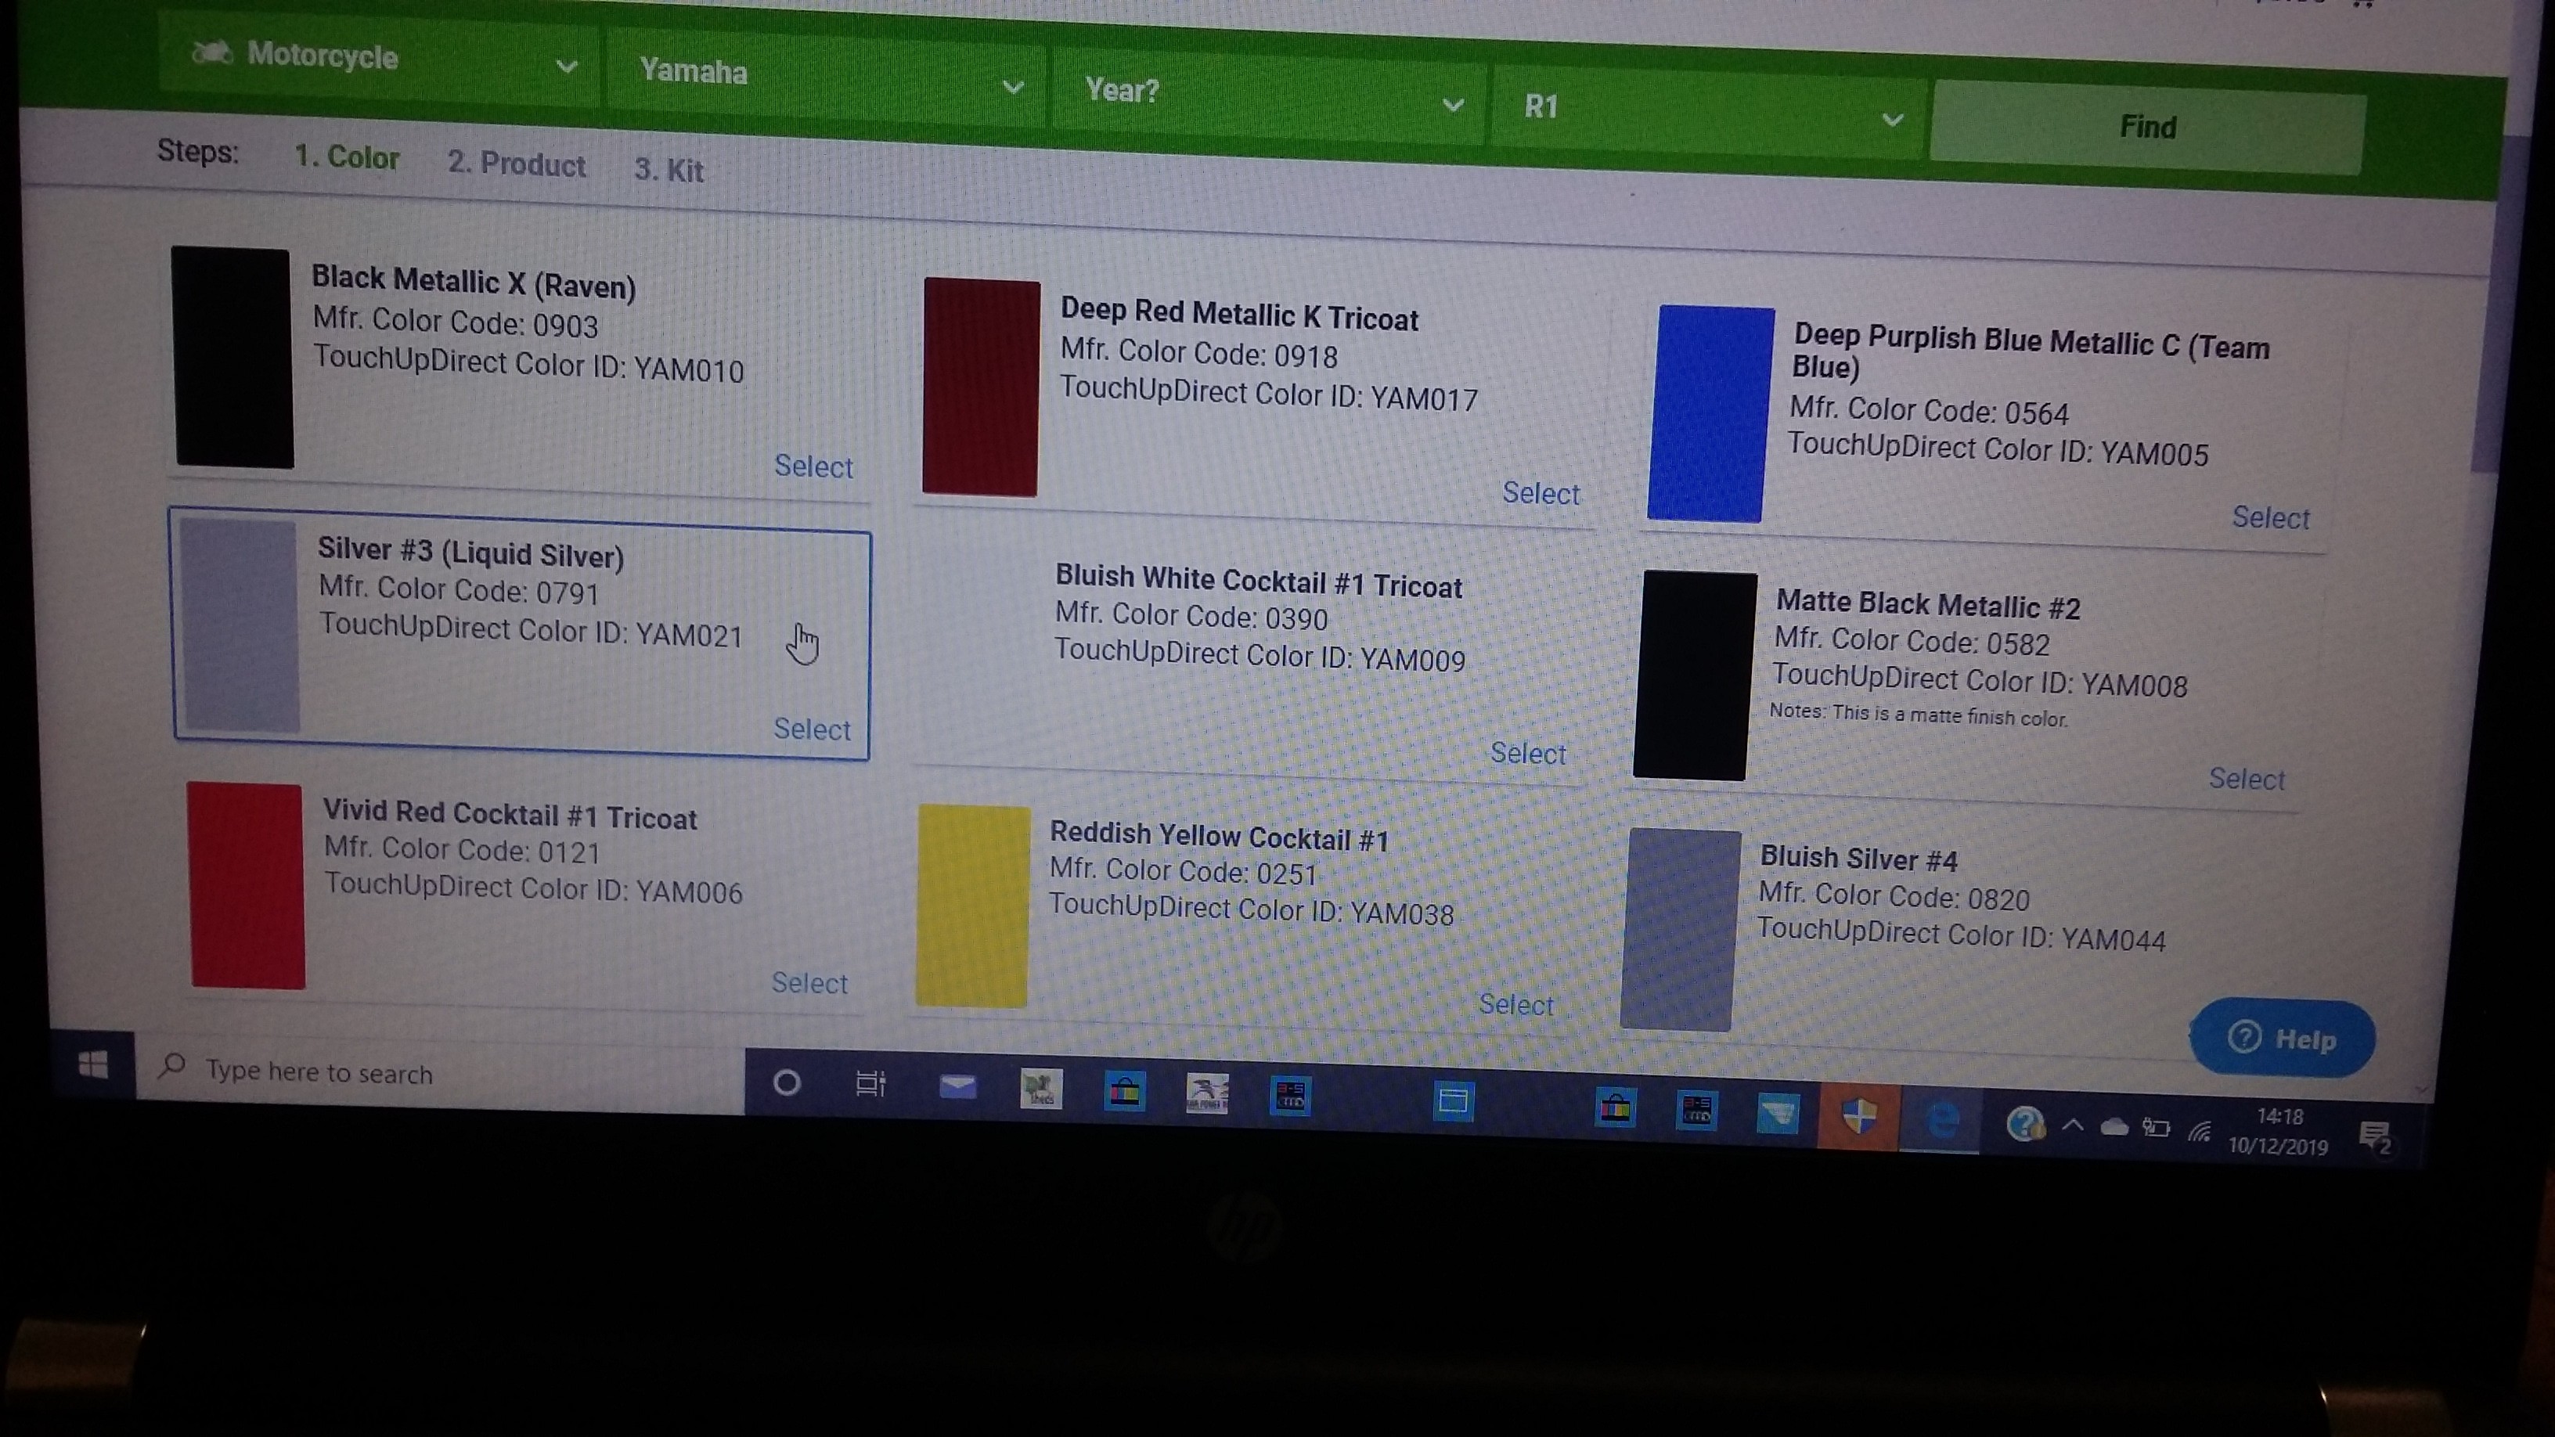2555x1437 pixels.
Task: Open Cortana circle icon on taskbar
Action: click(787, 1083)
